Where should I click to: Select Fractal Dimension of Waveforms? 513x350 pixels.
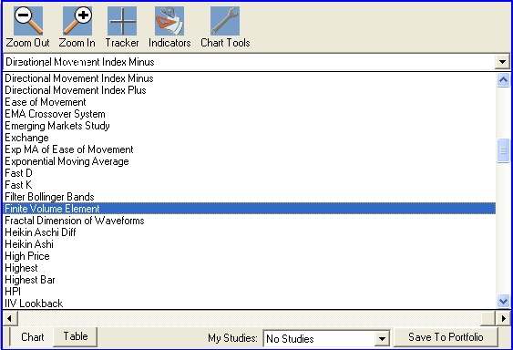point(250,221)
